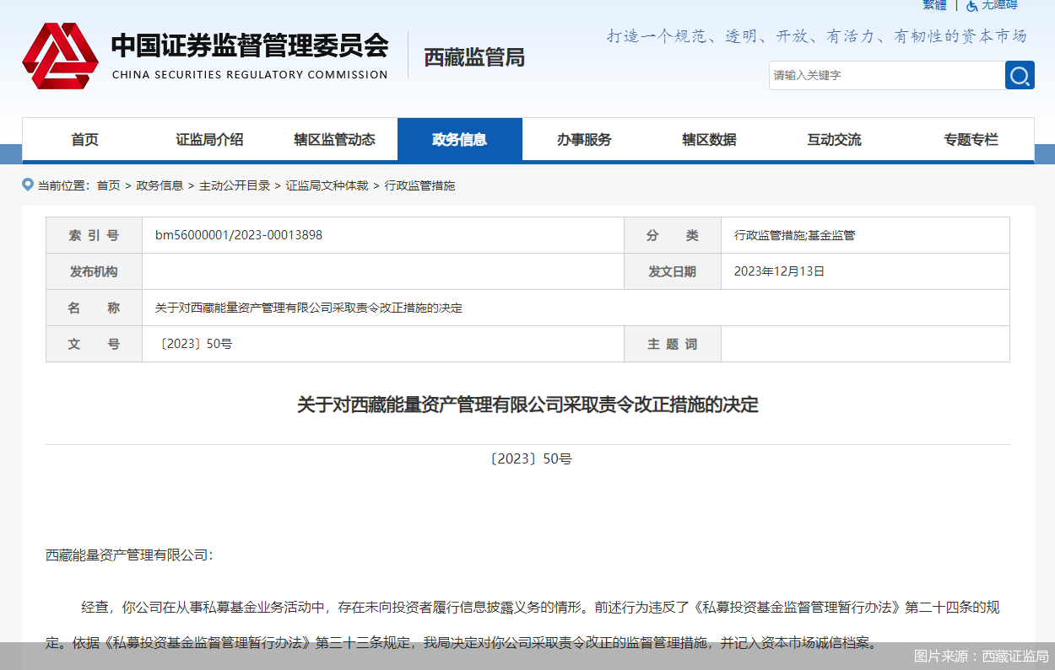Click the document name cell in table

coord(576,308)
